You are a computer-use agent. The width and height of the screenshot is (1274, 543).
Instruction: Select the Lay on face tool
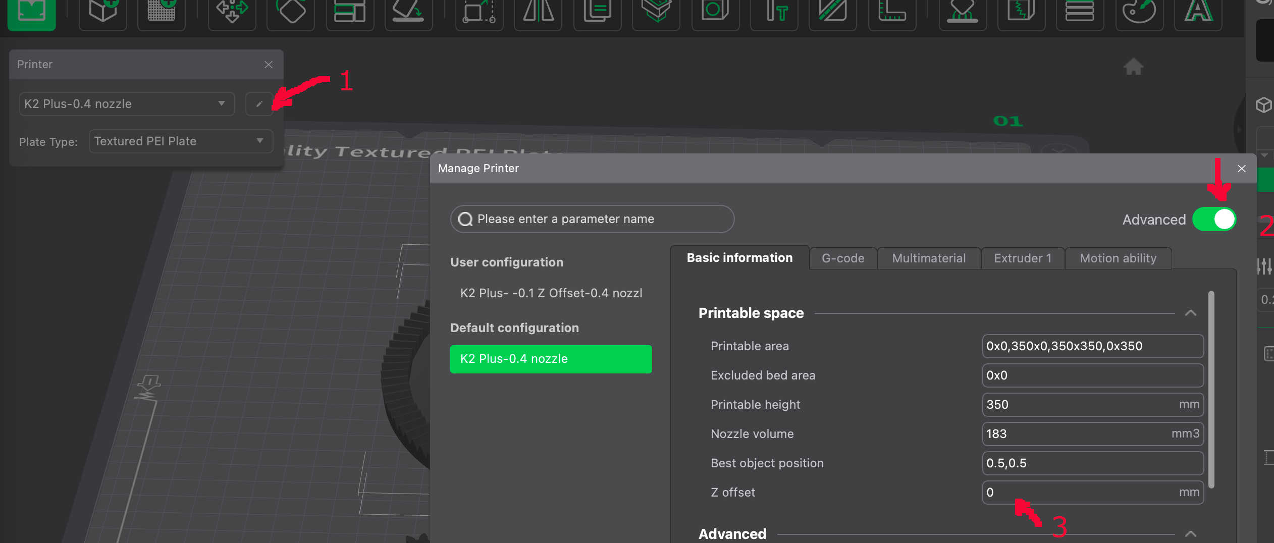tap(408, 12)
